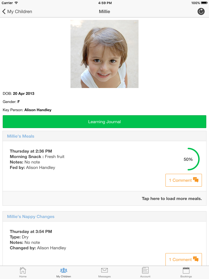
Task: Open the Millie's Nappy Changes header
Action: (31, 217)
